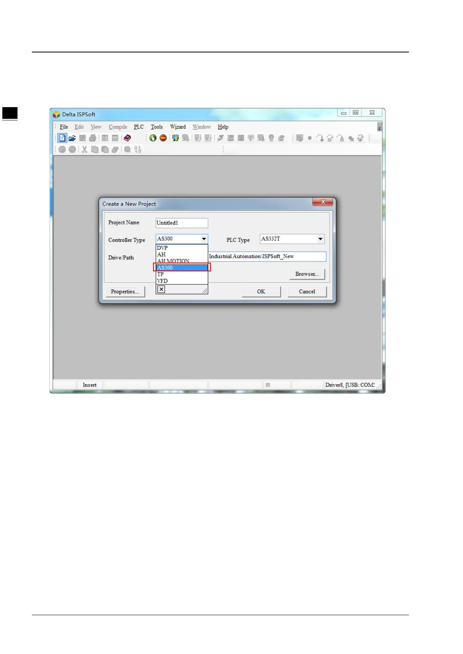Open the View menu
463x654 pixels.
pos(96,127)
